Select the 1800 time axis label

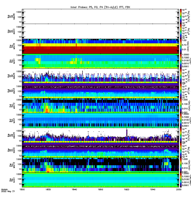pos(22,189)
